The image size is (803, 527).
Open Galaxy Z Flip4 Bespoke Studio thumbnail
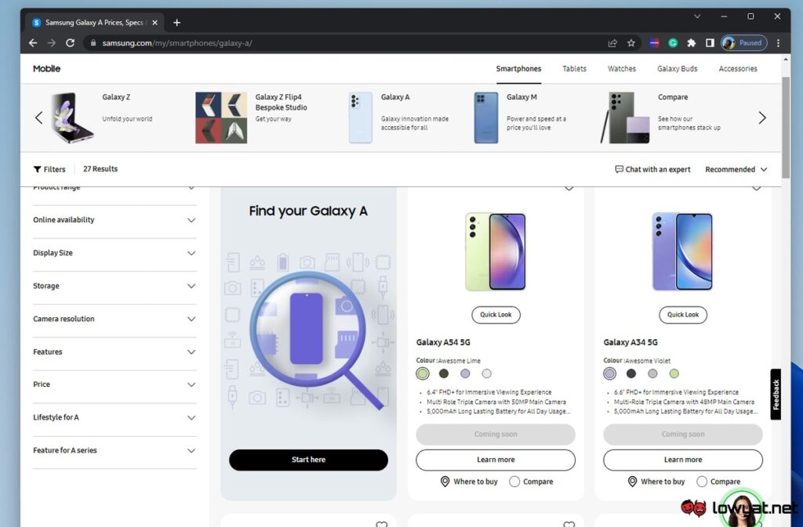(221, 117)
